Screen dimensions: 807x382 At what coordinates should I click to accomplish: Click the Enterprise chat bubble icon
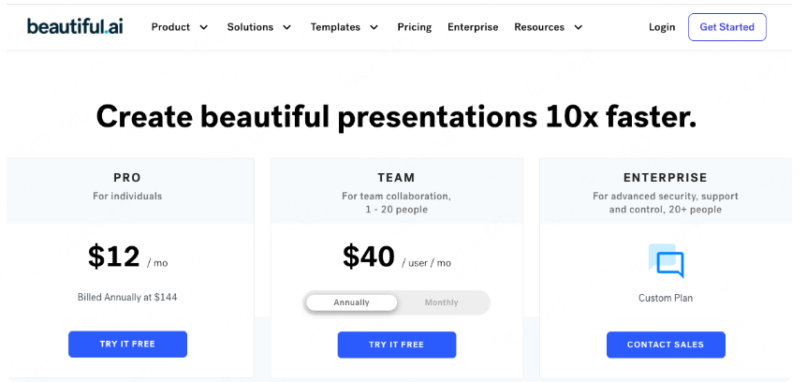pos(666,261)
